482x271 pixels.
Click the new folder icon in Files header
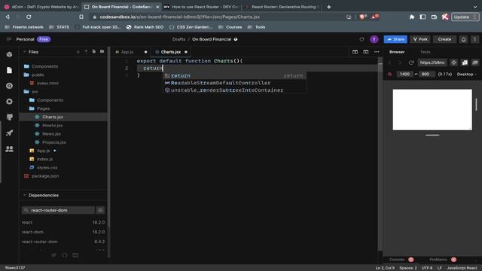[102, 52]
